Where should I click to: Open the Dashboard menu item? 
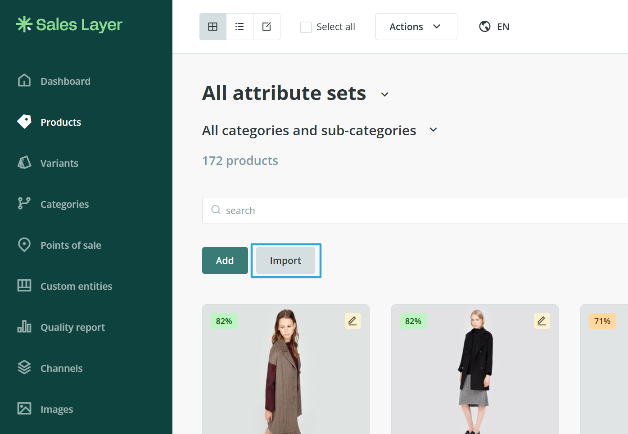pos(65,81)
